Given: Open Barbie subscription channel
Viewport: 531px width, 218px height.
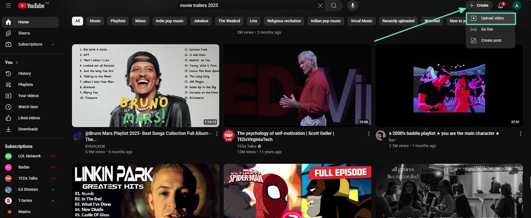Looking at the screenshot, I should coord(30,167).
